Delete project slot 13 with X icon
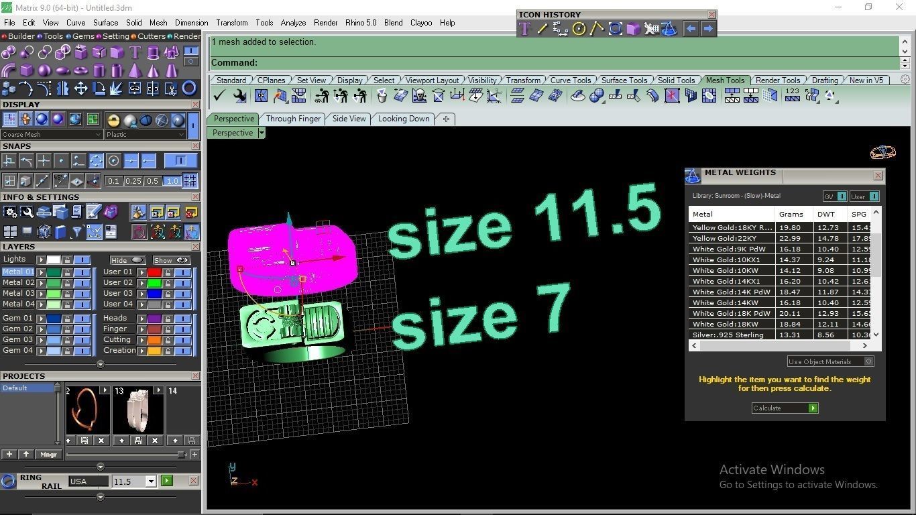 pyautogui.click(x=155, y=441)
